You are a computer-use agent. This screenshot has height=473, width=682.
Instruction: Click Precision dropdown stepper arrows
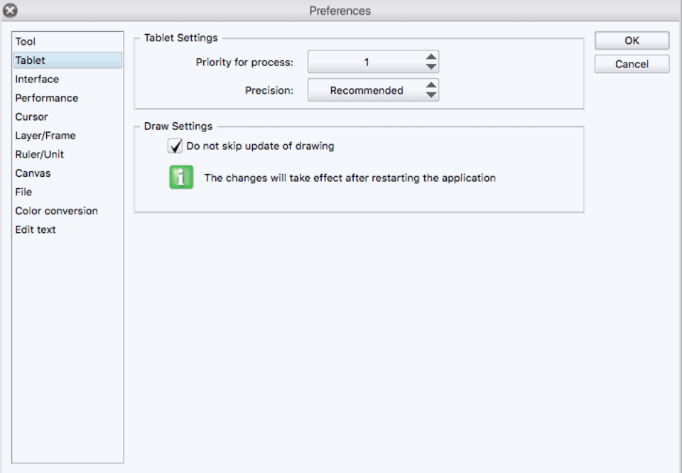click(431, 90)
